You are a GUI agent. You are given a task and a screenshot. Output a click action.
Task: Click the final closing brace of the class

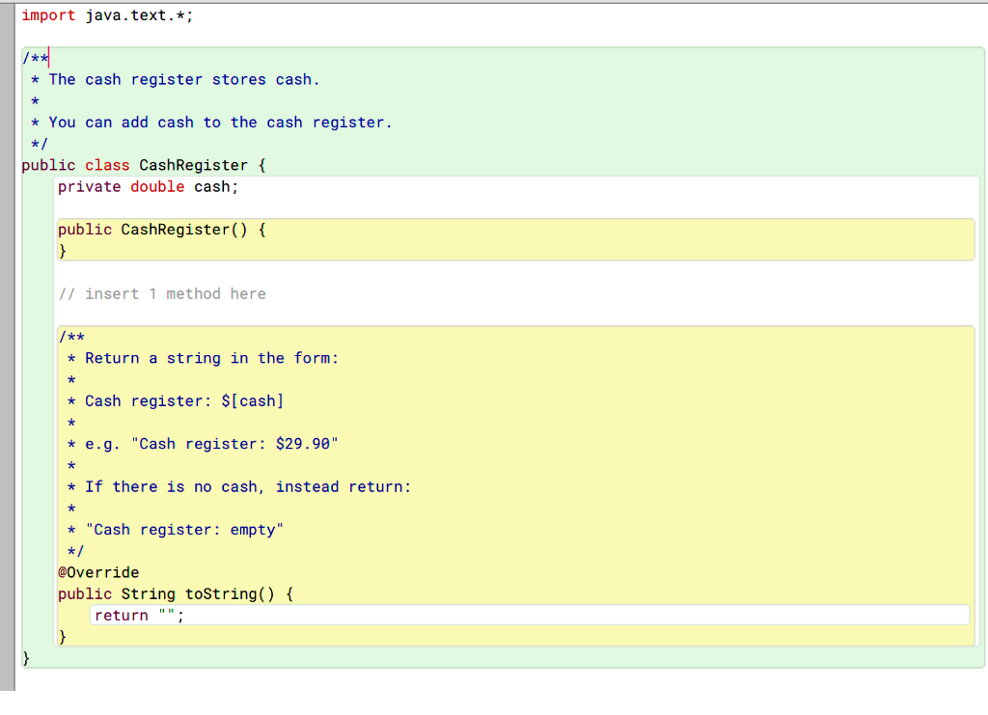26,658
